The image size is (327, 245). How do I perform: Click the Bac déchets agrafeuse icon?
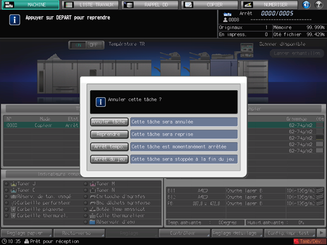(x=93, y=203)
